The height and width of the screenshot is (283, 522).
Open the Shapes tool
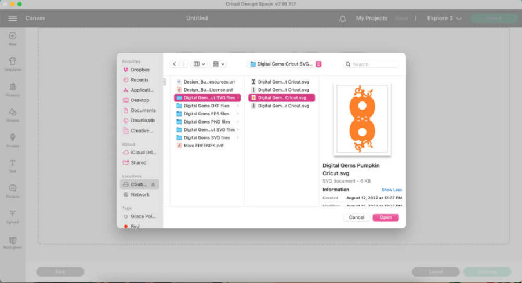point(12,114)
